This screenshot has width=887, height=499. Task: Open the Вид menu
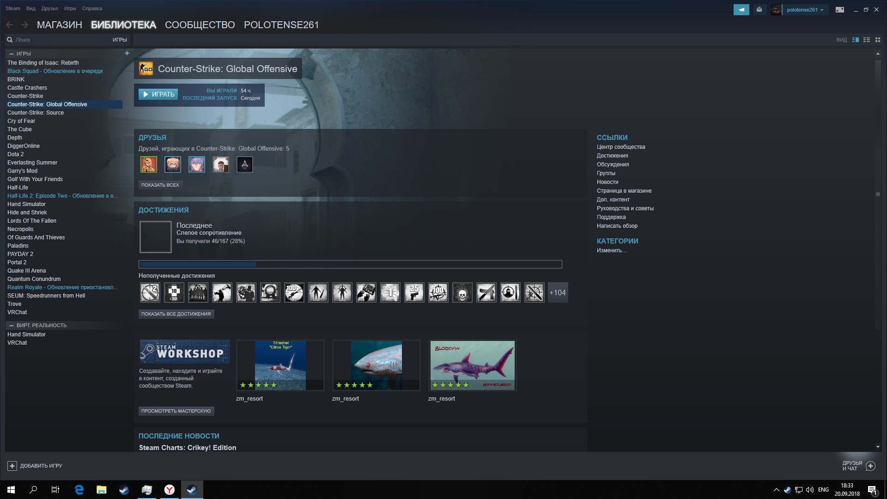31,8
